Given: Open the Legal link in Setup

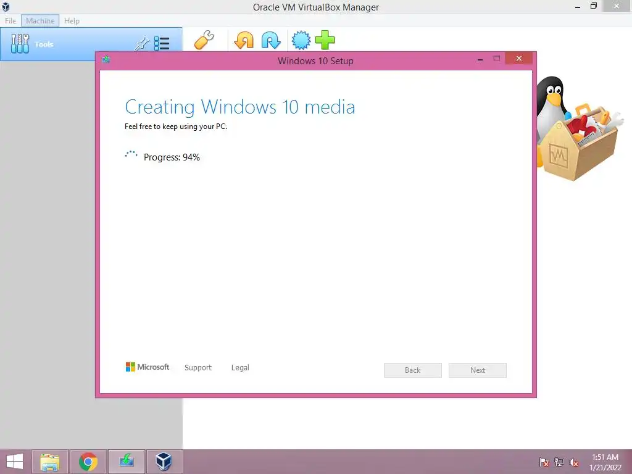Looking at the screenshot, I should 240,368.
